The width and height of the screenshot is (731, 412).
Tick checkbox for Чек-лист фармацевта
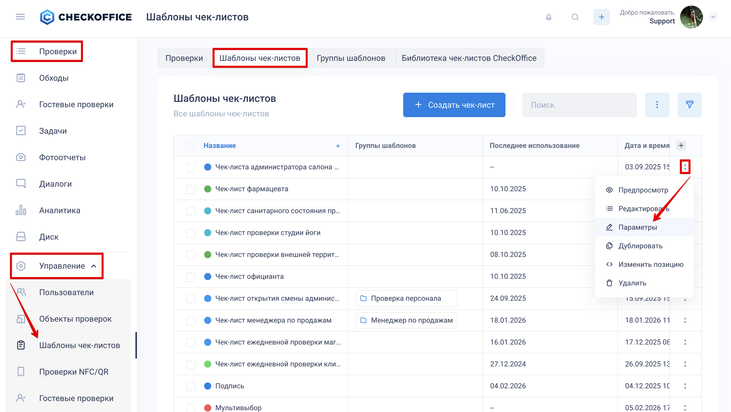191,189
